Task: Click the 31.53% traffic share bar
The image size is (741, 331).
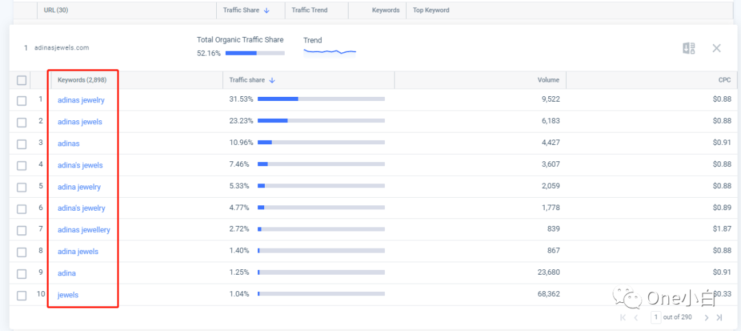Action: (x=321, y=100)
